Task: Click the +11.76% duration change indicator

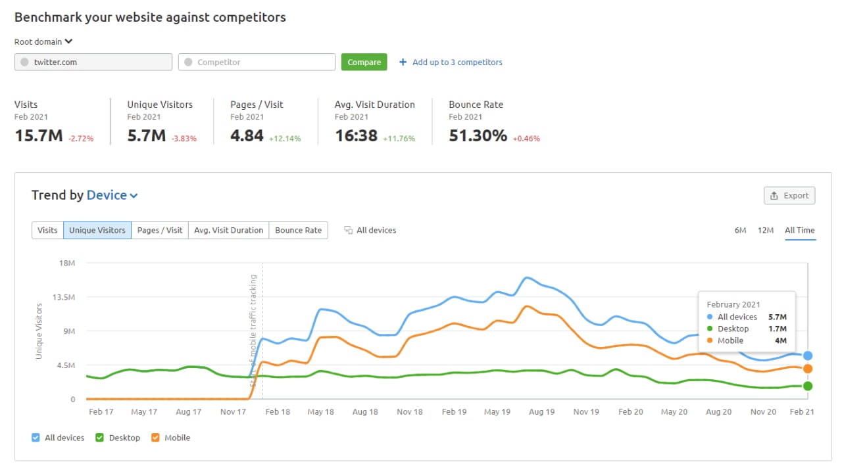Action: pyautogui.click(x=399, y=139)
